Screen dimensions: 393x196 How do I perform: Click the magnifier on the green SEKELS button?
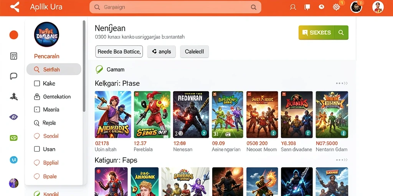click(341, 33)
